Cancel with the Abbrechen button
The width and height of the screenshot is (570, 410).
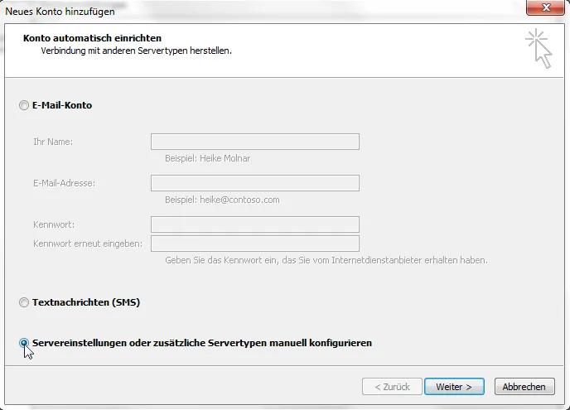coord(524,387)
